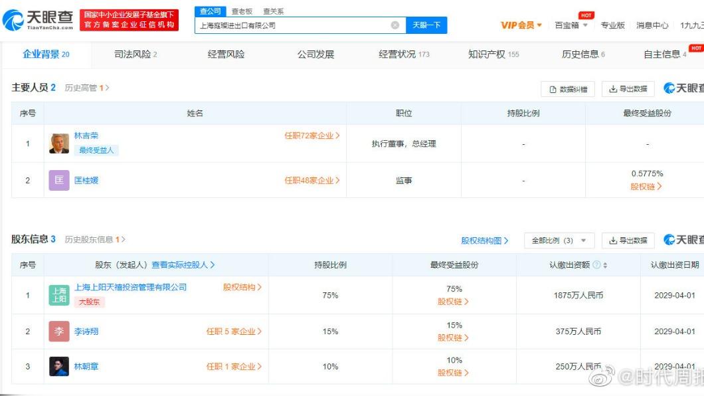Select the 公司发展 tab
Image resolution: width=704 pixels, height=396 pixels.
tap(315, 54)
